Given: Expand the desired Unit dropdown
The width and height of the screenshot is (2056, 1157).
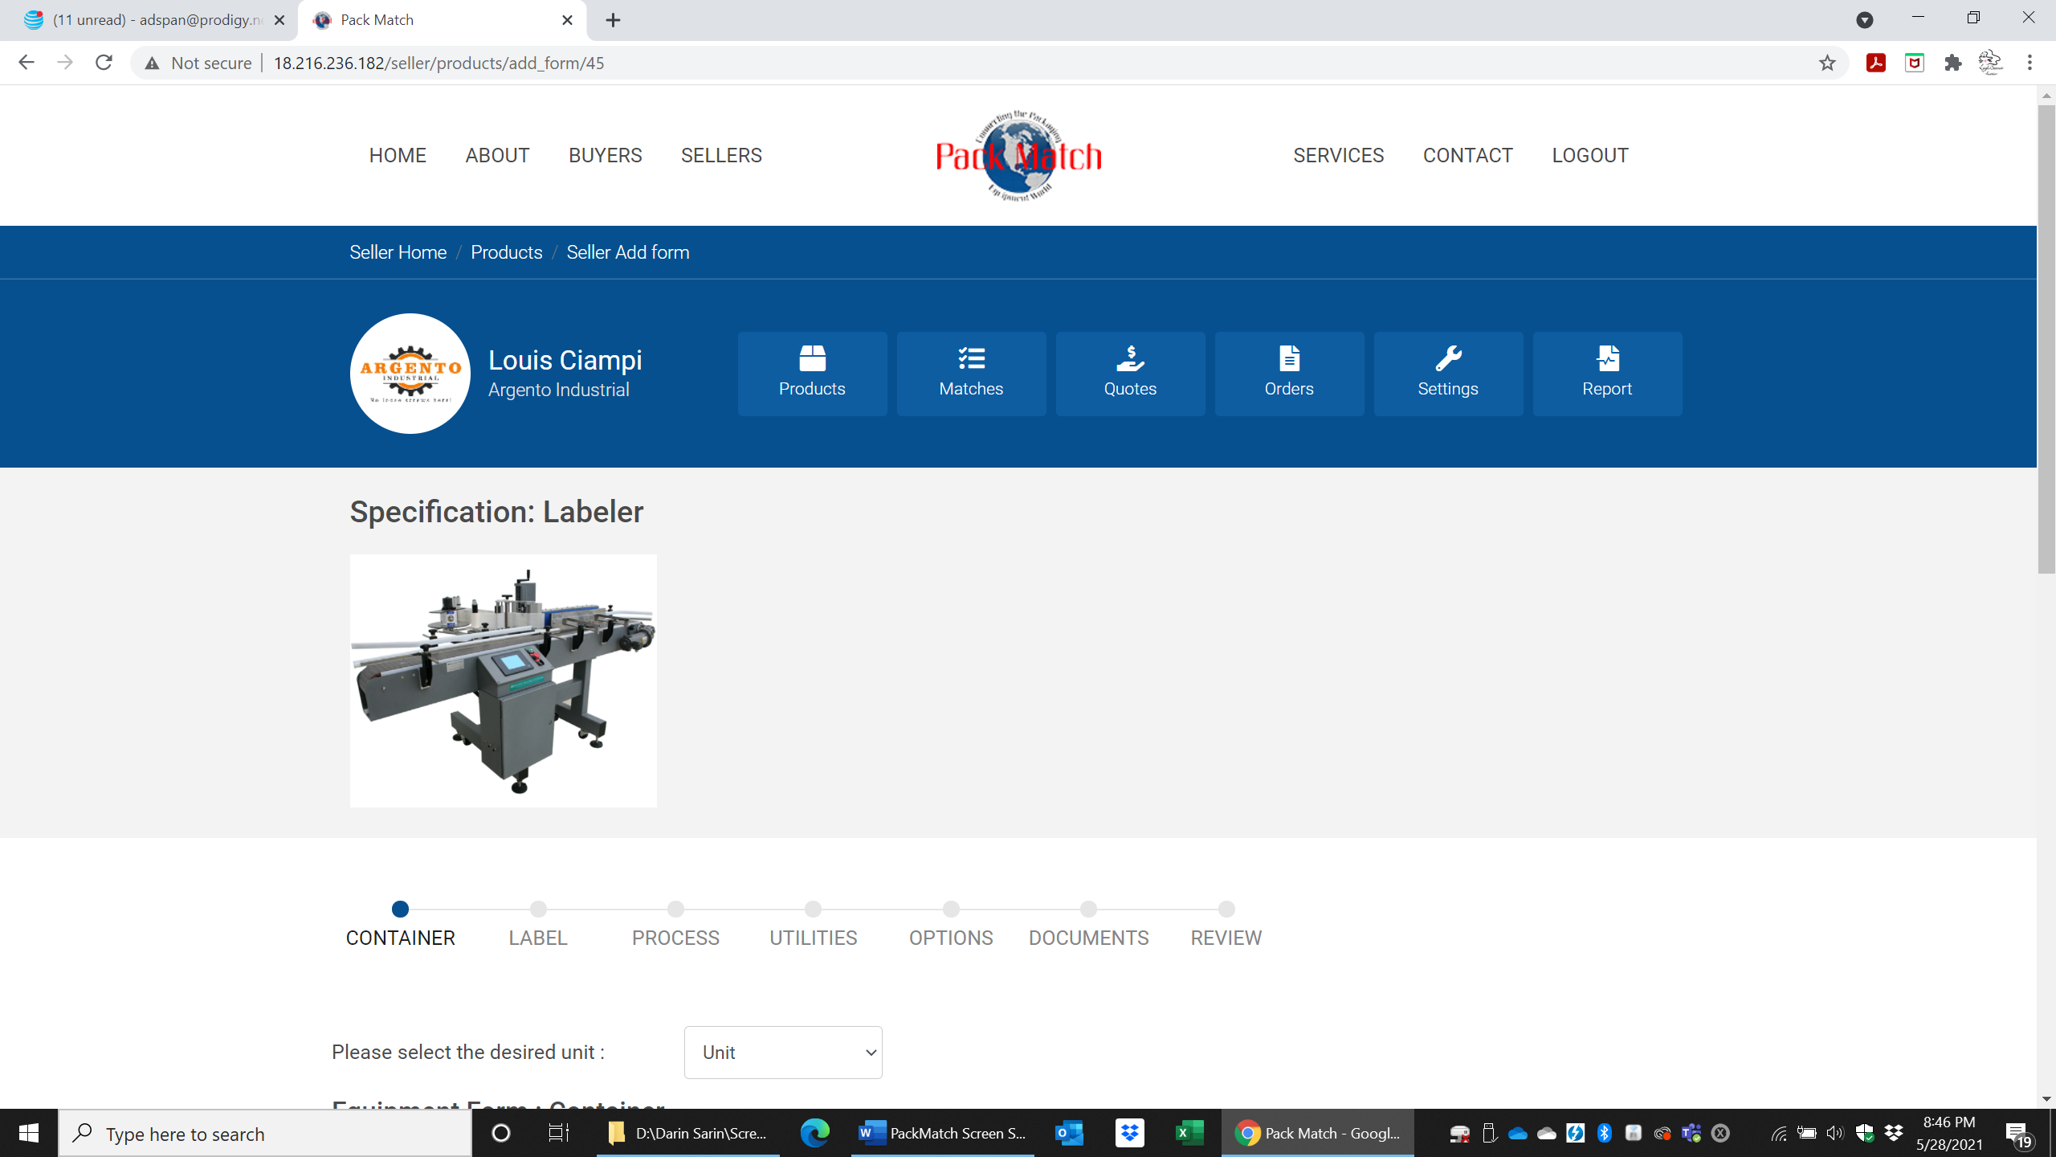Looking at the screenshot, I should (x=783, y=1052).
